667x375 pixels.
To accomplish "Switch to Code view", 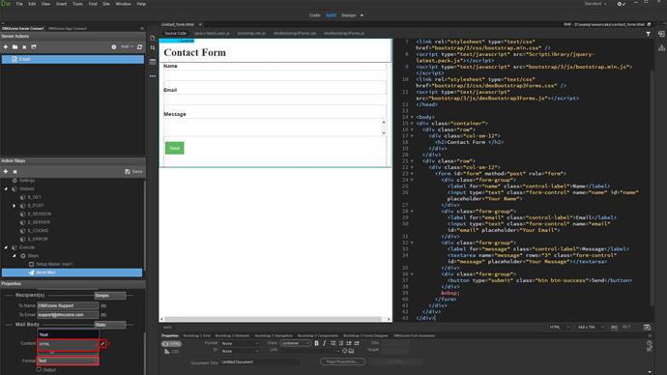I will [315, 15].
